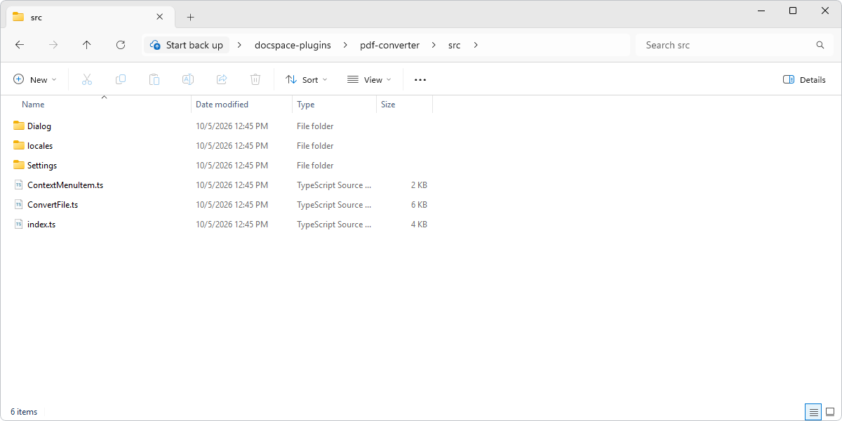The height and width of the screenshot is (421, 842).
Task: Select the index.ts file icon
Action: [x=19, y=225]
